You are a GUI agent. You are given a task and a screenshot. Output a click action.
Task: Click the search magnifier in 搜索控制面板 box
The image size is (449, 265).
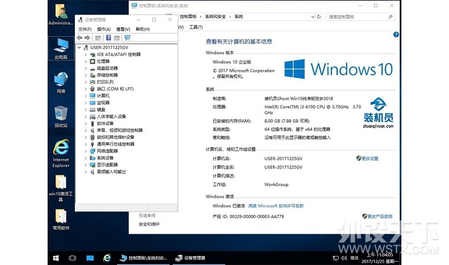[390, 17]
